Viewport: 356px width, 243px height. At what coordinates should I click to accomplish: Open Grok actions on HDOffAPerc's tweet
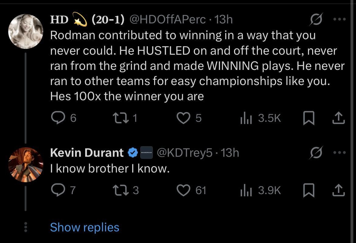pos(316,19)
